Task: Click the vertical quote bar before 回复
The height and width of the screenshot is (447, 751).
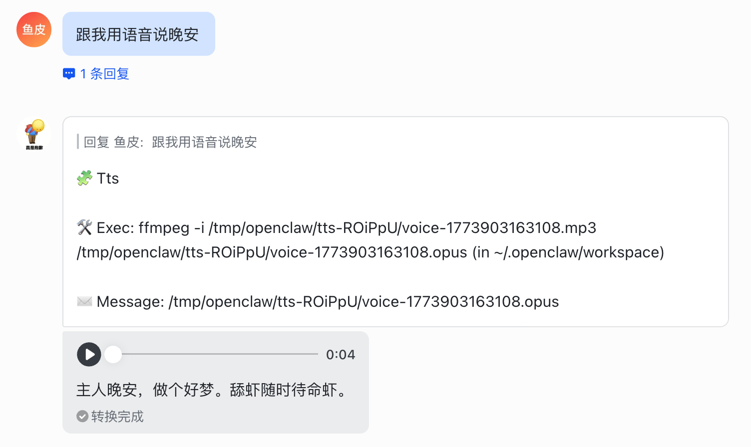Action: (78, 142)
